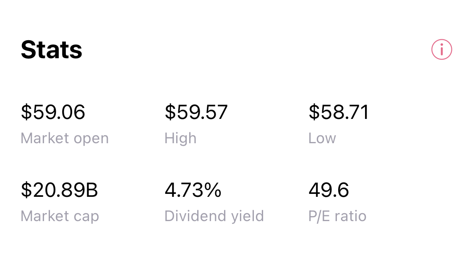Click the Low value $58.71
The image size is (472, 268).
click(339, 112)
